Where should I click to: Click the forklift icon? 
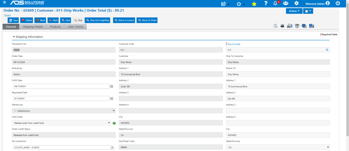tap(290, 26)
